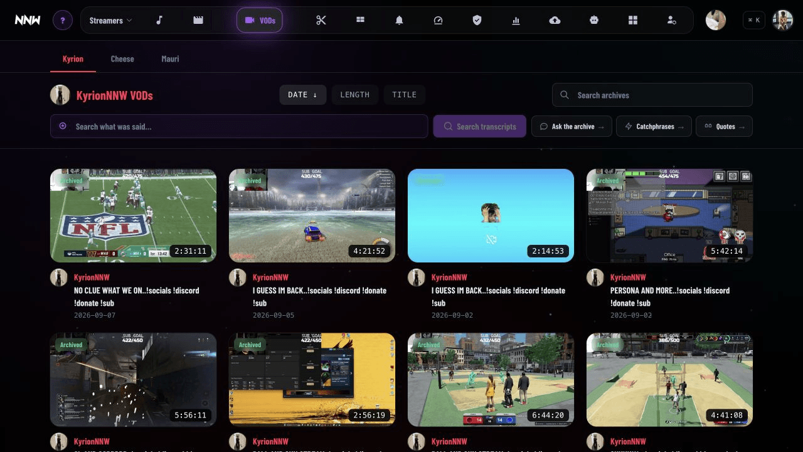This screenshot has height=452, width=803.
Task: Open the bar chart statistics page
Action: point(516,20)
